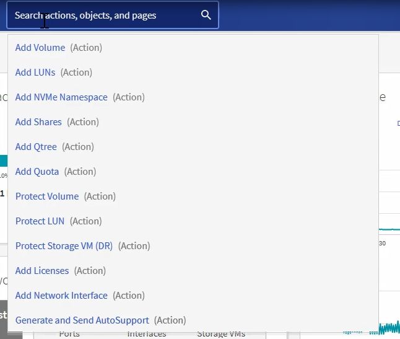Open the Add Licenses action

coord(41,271)
